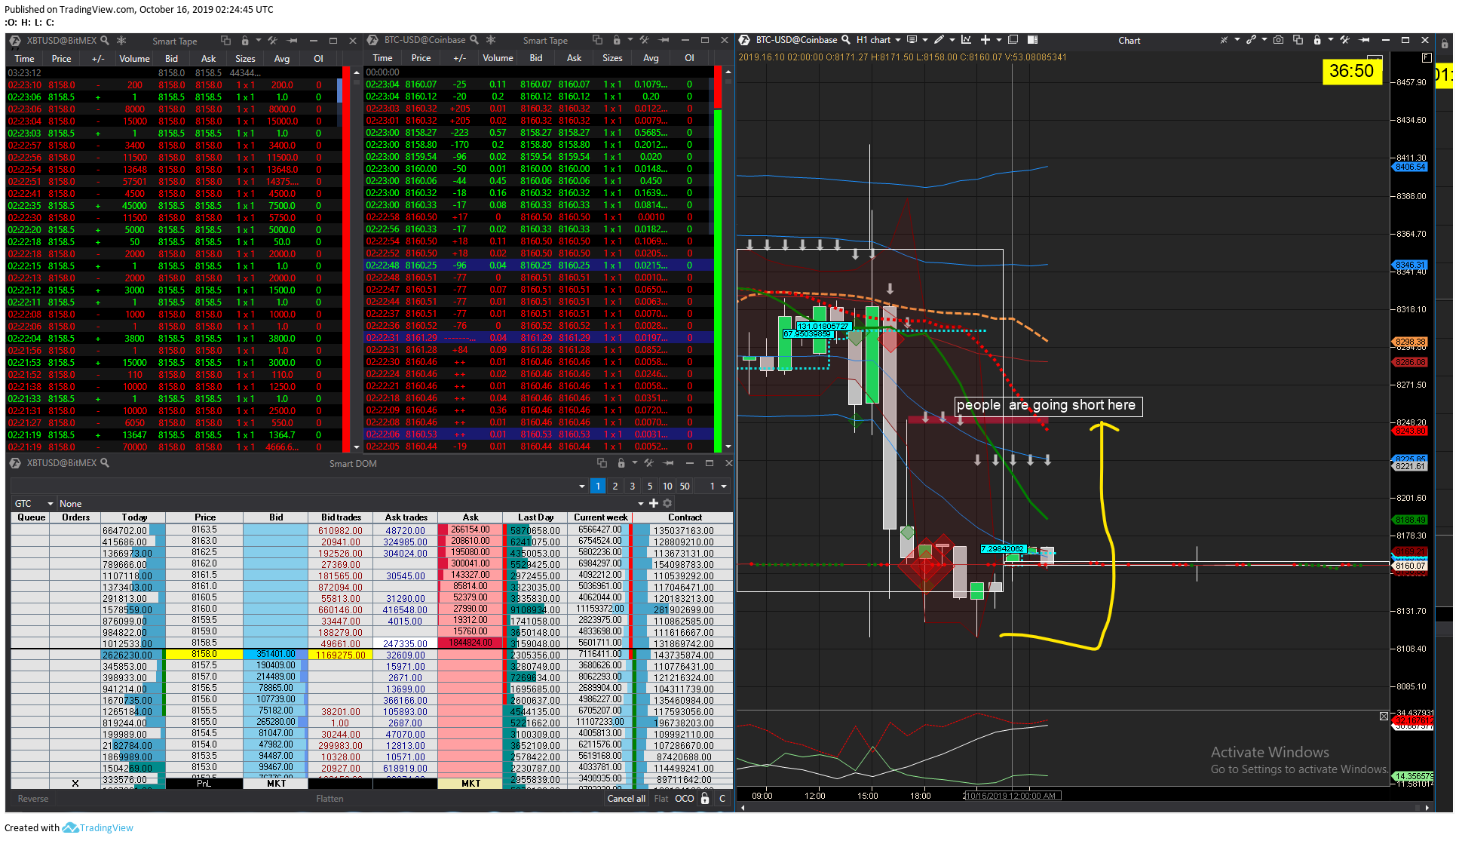Open TradingView link at bottom
The height and width of the screenshot is (841, 1459).
98,827
